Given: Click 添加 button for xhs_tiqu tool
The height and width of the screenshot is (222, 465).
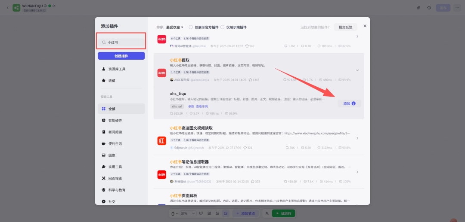Looking at the screenshot, I should point(349,103).
